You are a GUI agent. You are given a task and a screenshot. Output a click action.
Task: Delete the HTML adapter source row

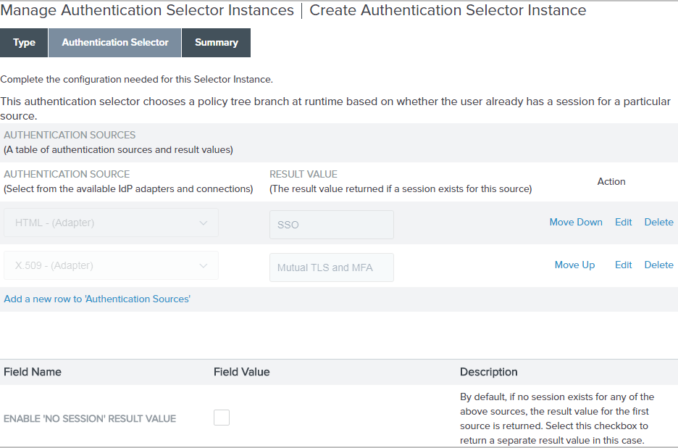point(658,222)
